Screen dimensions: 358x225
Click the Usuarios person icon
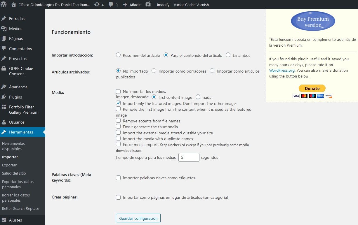[x=4, y=122]
